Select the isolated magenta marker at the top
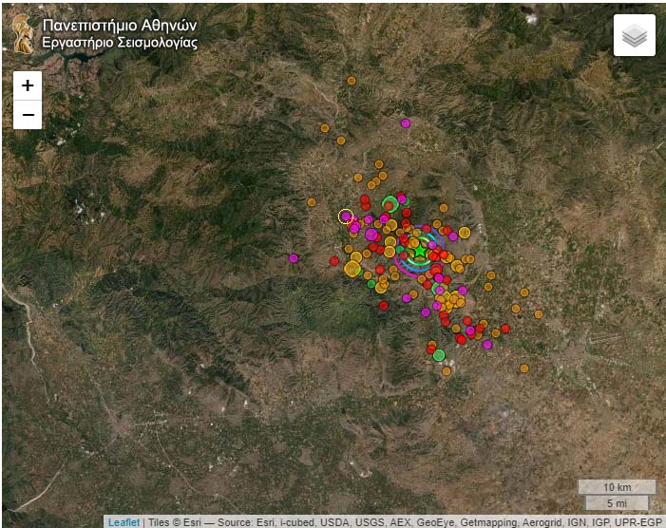This screenshot has height=528, width=666. (x=406, y=123)
